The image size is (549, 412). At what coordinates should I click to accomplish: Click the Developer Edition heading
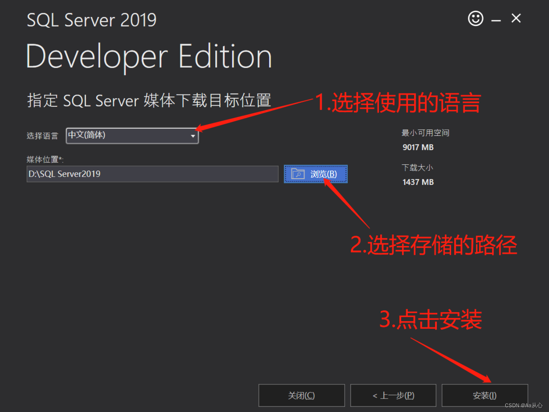[x=149, y=57]
